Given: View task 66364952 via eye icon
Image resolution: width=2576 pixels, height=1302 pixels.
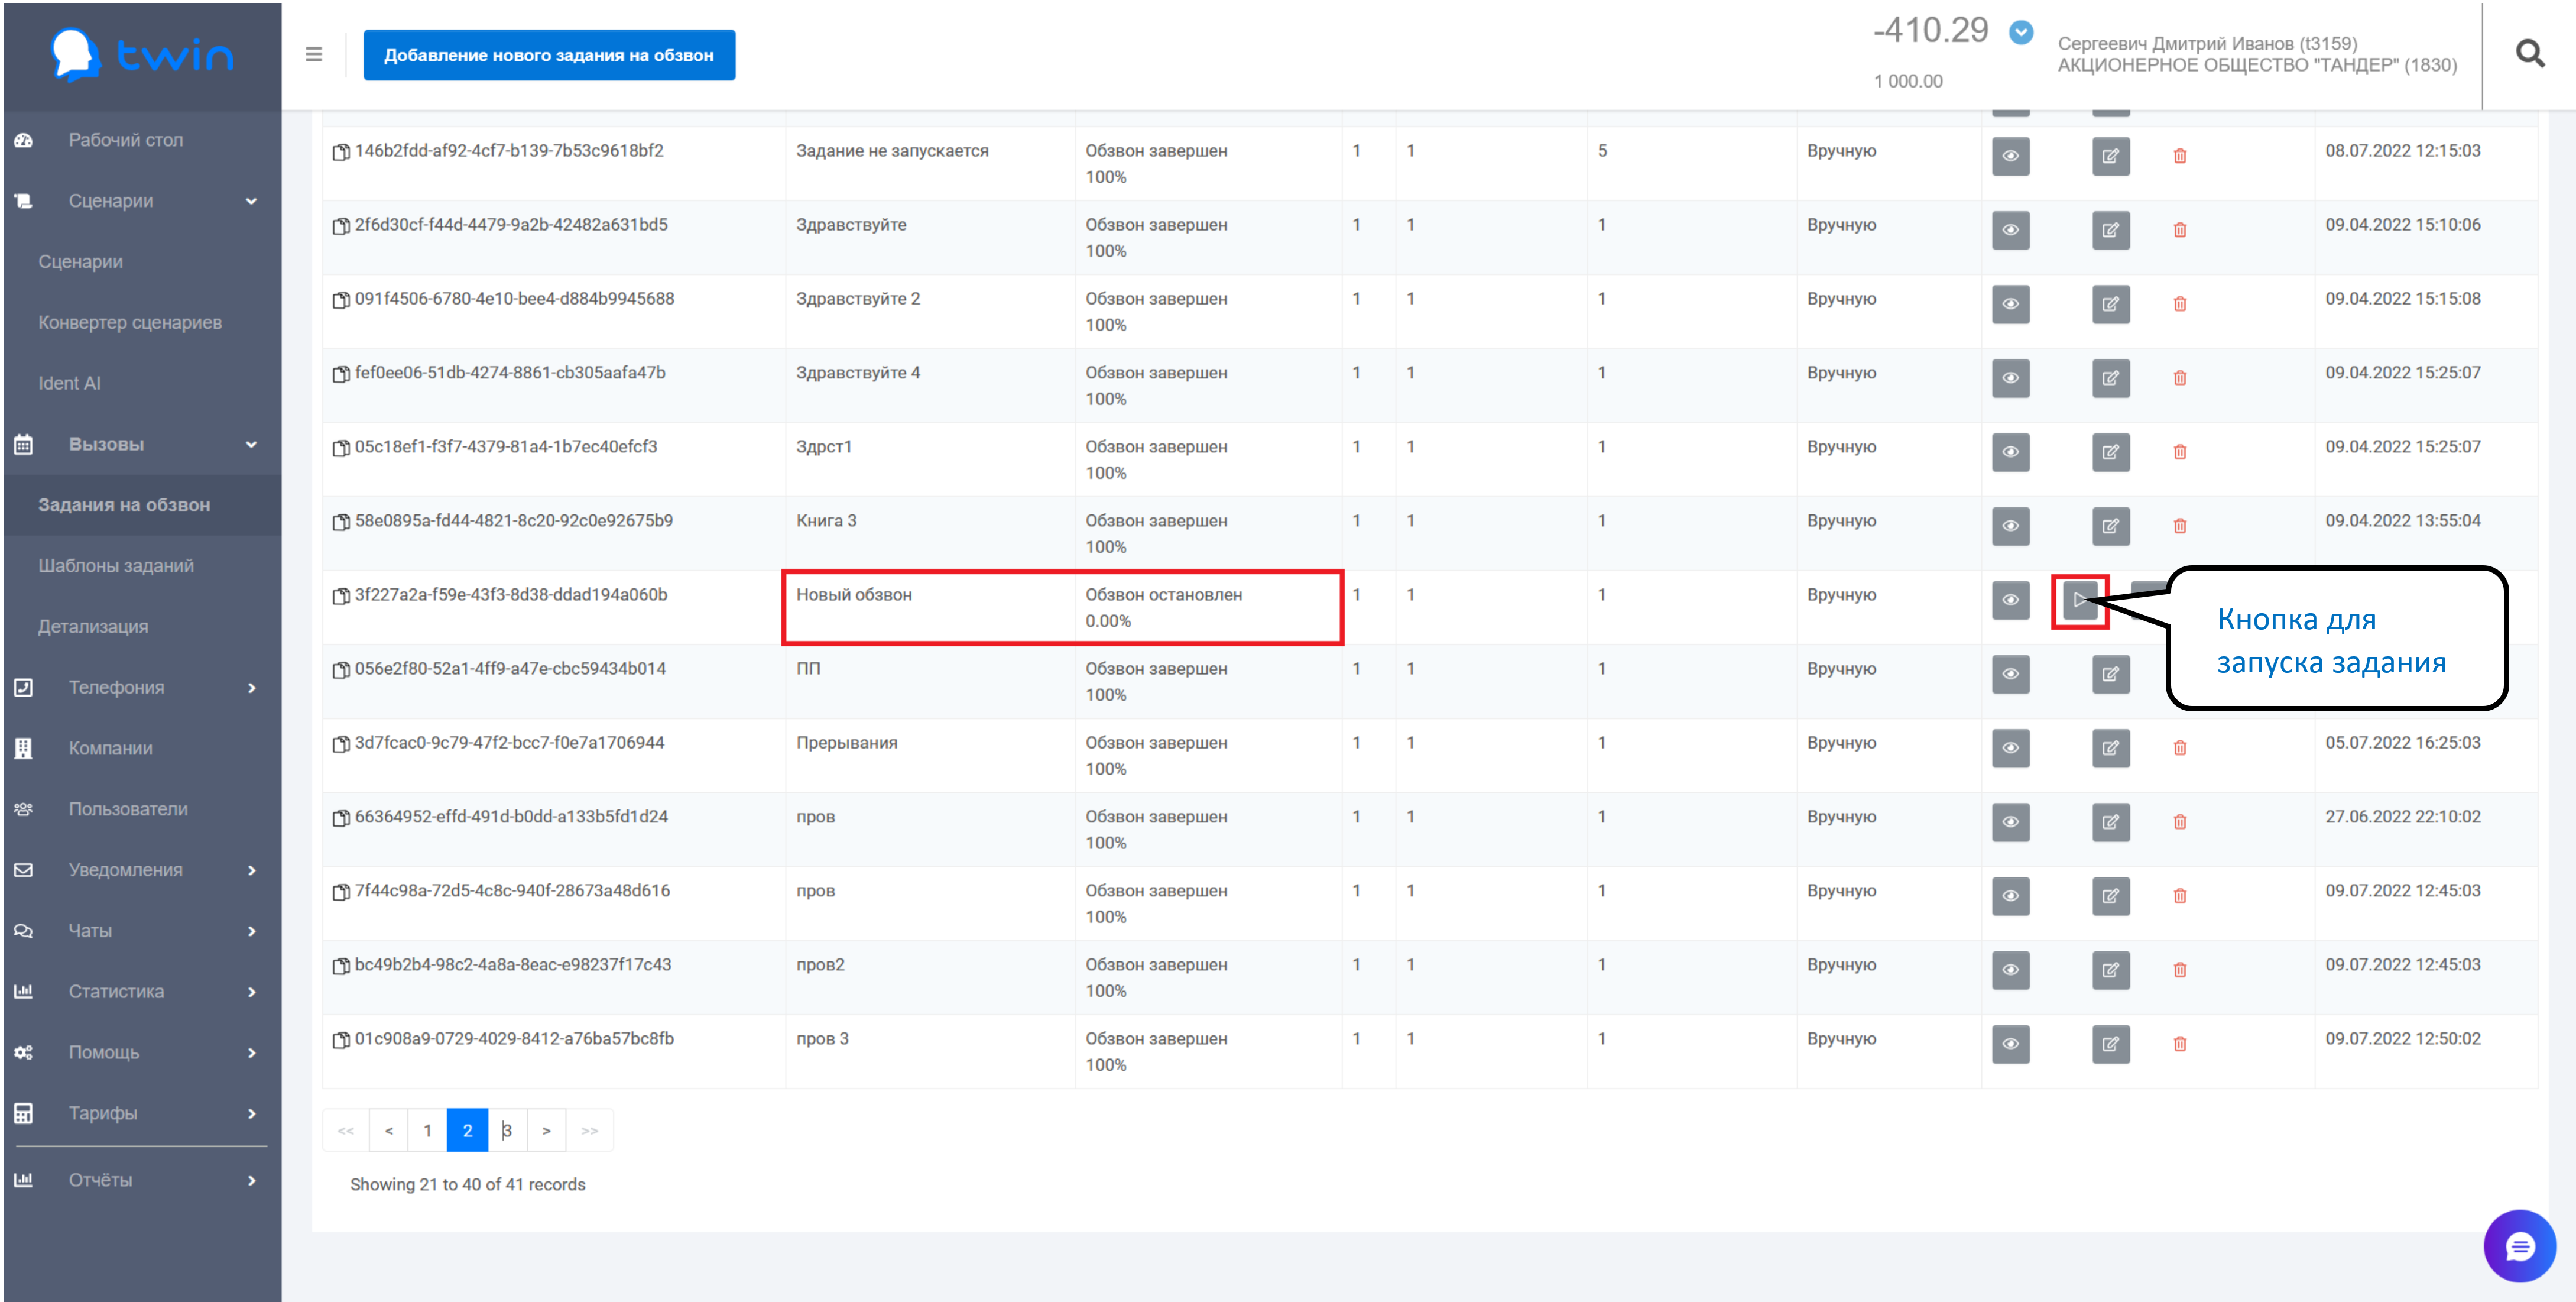Looking at the screenshot, I should tap(2010, 822).
